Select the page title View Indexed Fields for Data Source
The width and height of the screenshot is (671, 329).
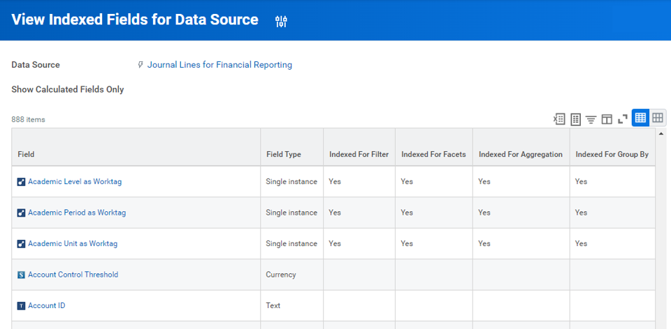click(135, 20)
